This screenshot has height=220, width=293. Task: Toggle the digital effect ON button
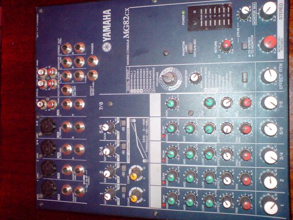coord(246,76)
